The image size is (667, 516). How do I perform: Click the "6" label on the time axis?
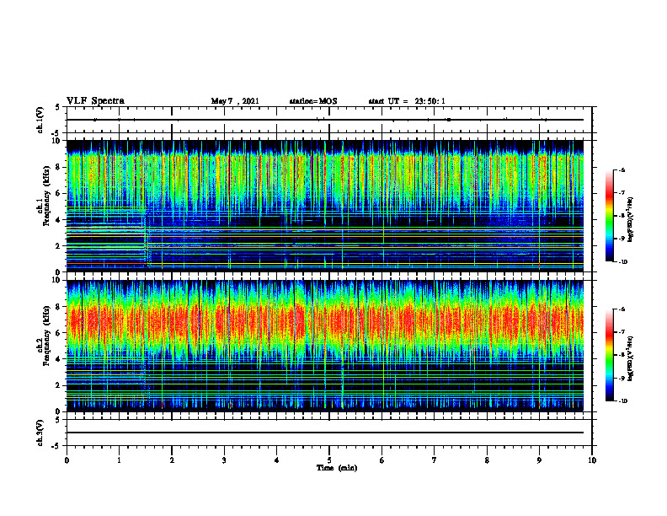tap(382, 460)
